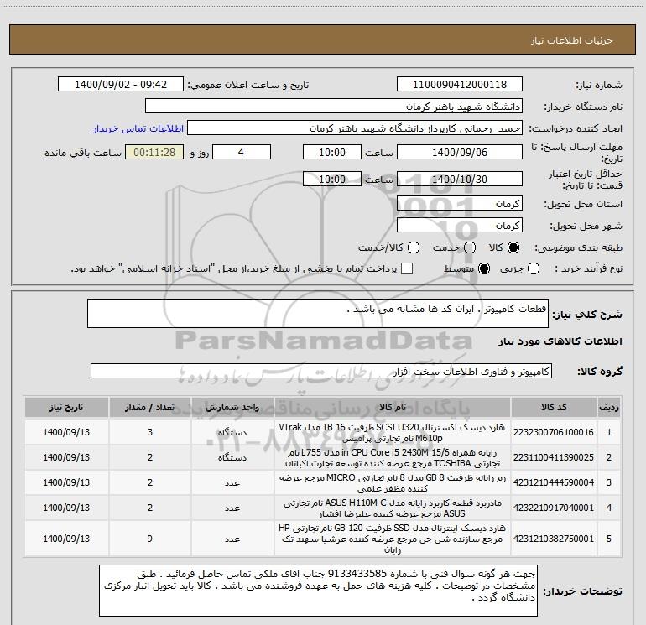Image resolution: width=646 pixels, height=625 pixels.
Task: Click the need number field 1100090412000118
Action: (460, 85)
